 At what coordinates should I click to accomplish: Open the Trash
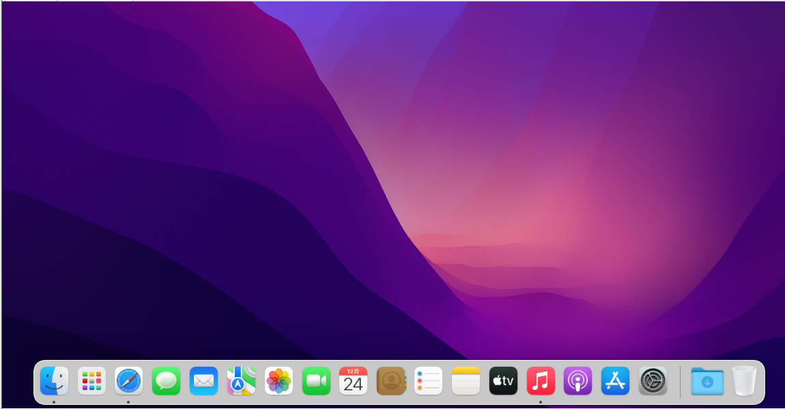[x=743, y=381]
